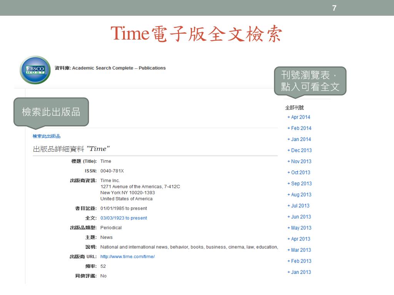Click the address line 1271 Avenue of the Americas
This screenshot has height=295, width=394.
(140, 187)
